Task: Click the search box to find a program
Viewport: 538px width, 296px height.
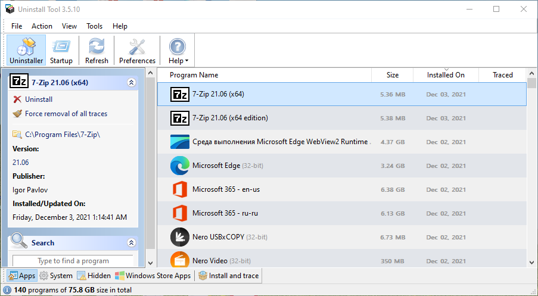Action: point(73,261)
